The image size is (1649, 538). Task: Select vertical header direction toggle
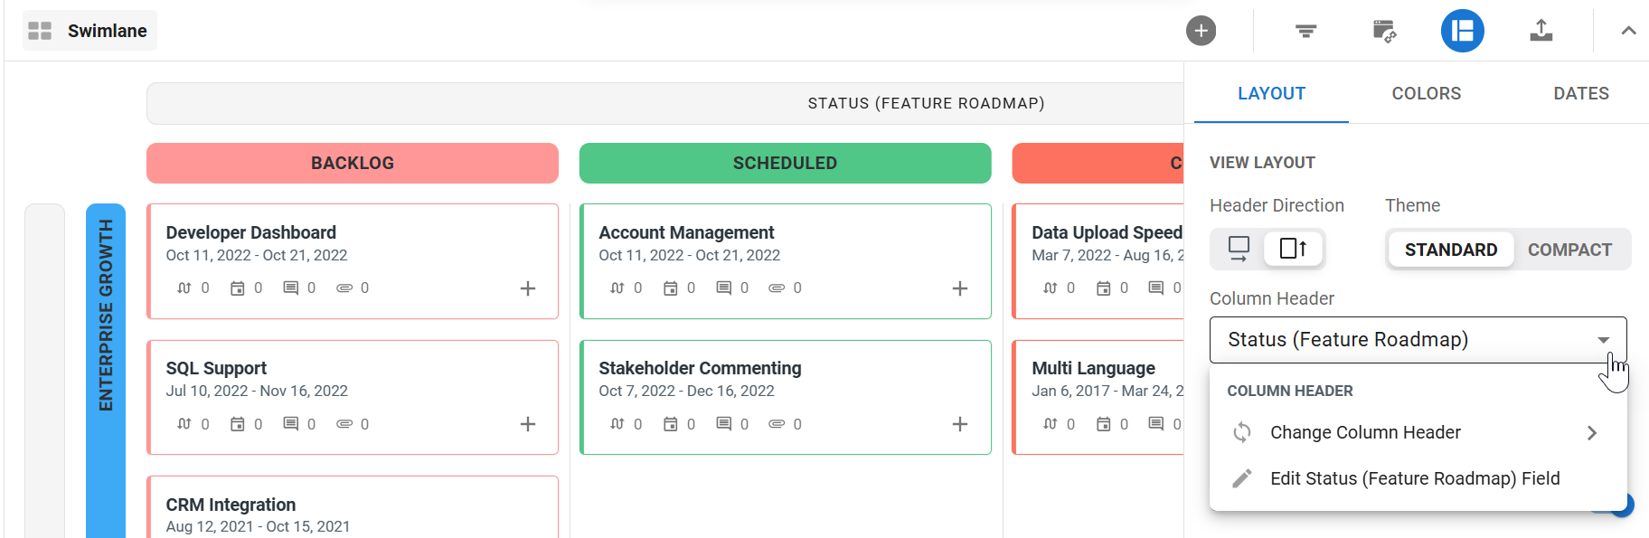pyautogui.click(x=1293, y=248)
